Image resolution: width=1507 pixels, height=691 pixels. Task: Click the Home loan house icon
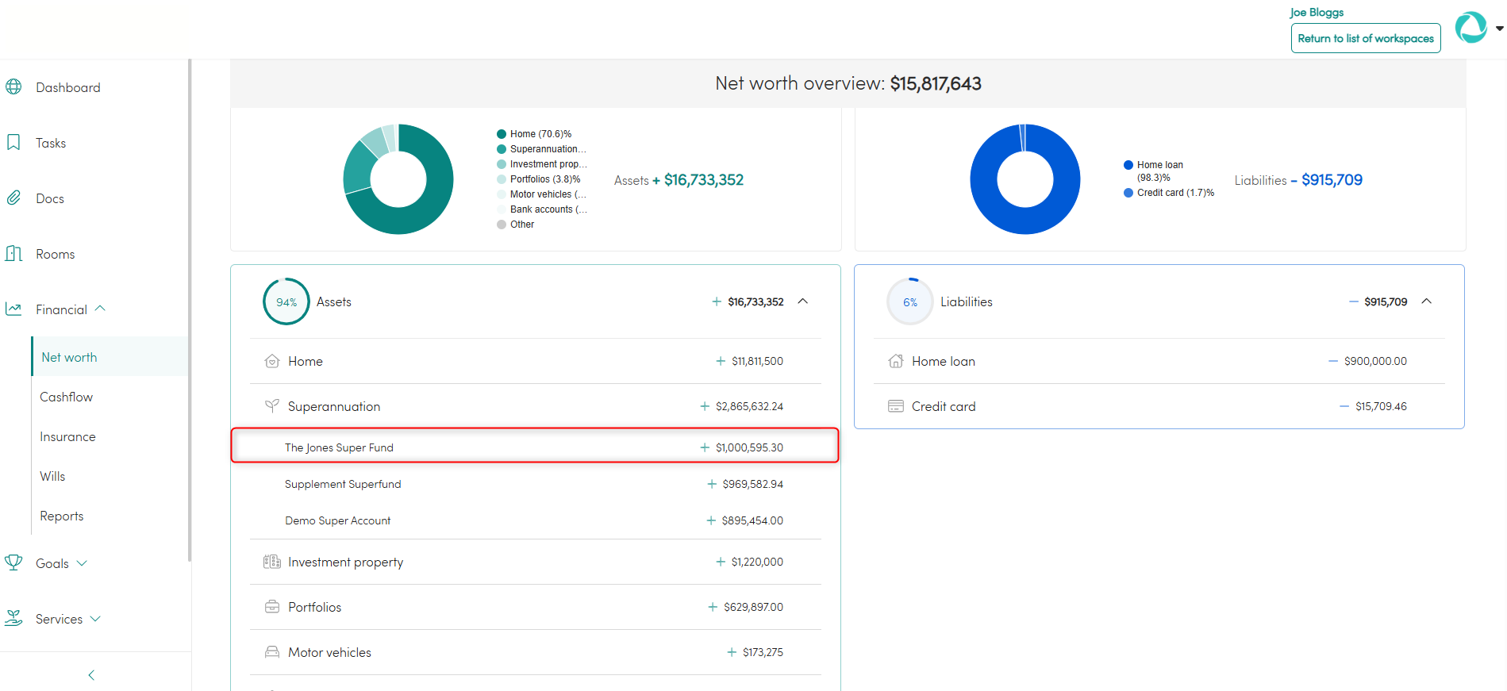(896, 362)
